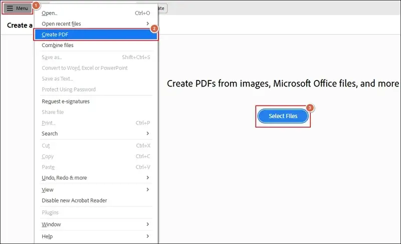
Task: Expand Open recent files submenu
Action: pos(96,23)
